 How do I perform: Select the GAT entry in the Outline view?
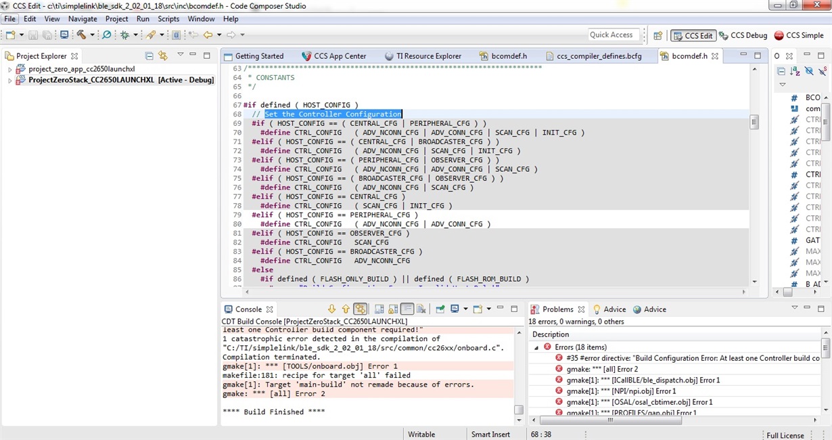click(812, 240)
